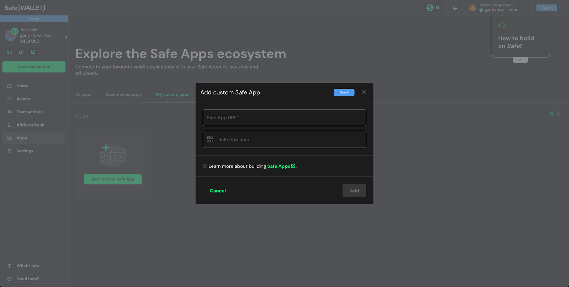This screenshot has height=287, width=569.
Task: Click the 93.51 USD balance text
Action: 30,41
